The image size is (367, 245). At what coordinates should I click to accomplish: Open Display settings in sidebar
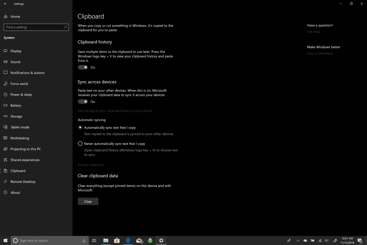[16, 51]
